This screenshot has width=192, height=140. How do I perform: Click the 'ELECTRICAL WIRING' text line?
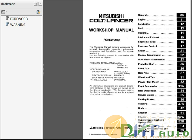[x=101, y=75]
